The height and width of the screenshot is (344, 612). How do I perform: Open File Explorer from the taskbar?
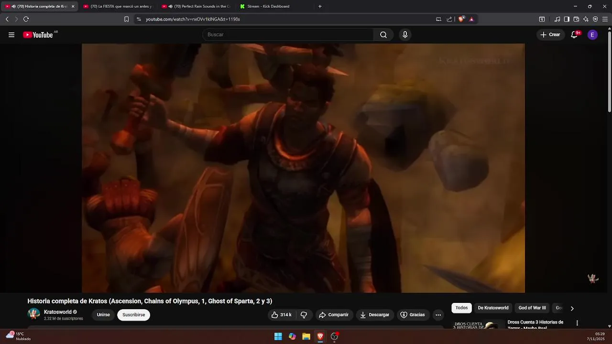306,336
